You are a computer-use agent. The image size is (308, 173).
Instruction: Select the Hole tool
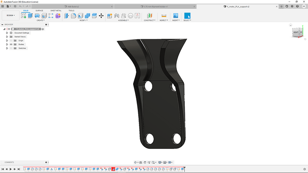coord(44,16)
